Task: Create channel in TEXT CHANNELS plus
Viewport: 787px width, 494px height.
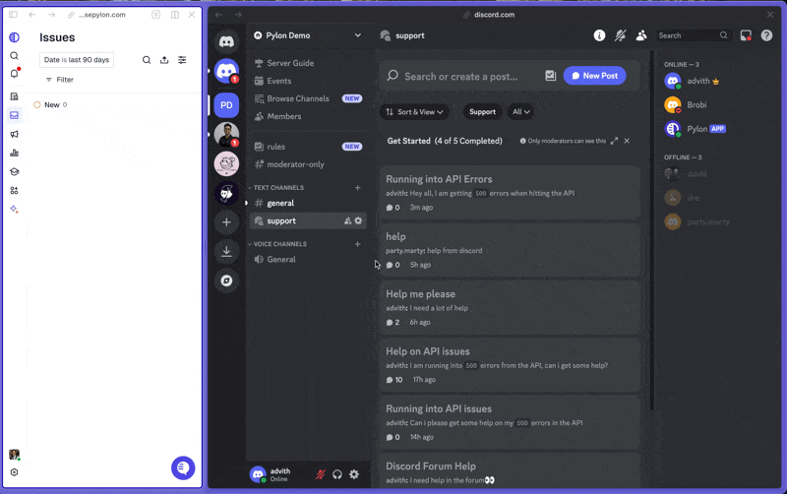Action: (x=357, y=187)
